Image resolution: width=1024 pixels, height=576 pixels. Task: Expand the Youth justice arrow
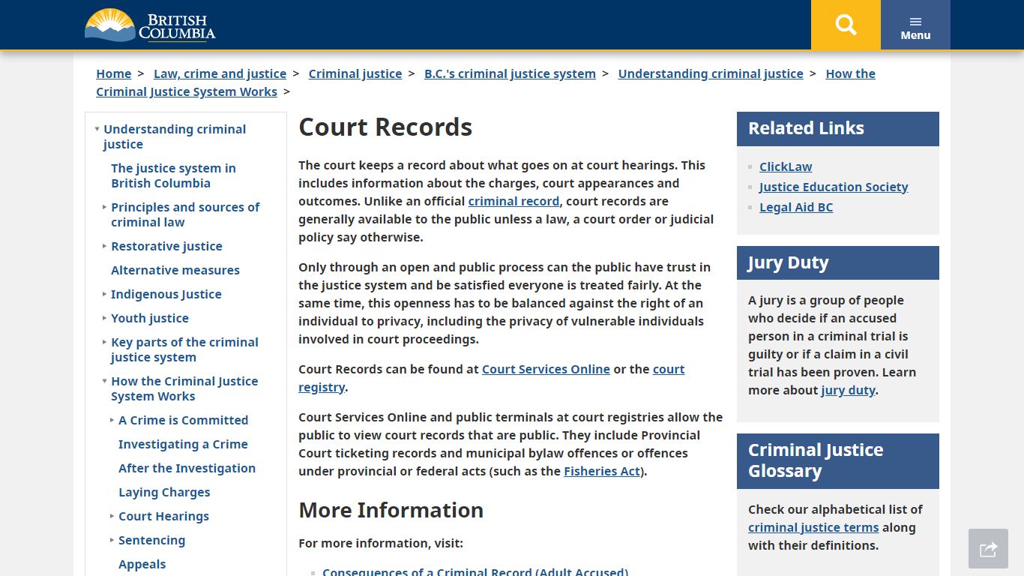tap(104, 318)
